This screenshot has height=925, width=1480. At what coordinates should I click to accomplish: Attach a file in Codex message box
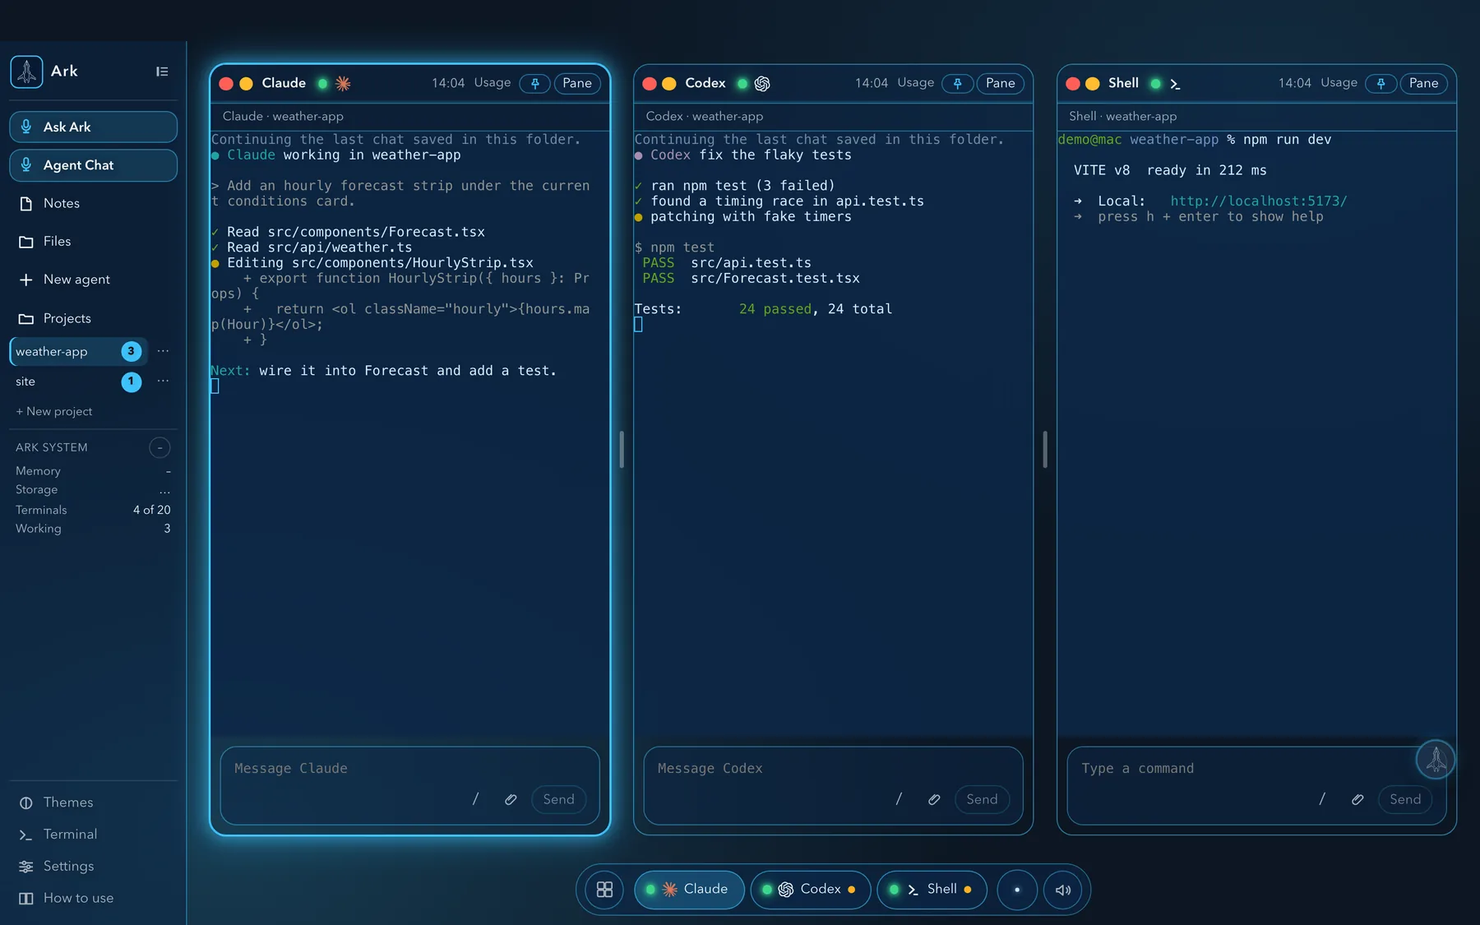pos(934,799)
